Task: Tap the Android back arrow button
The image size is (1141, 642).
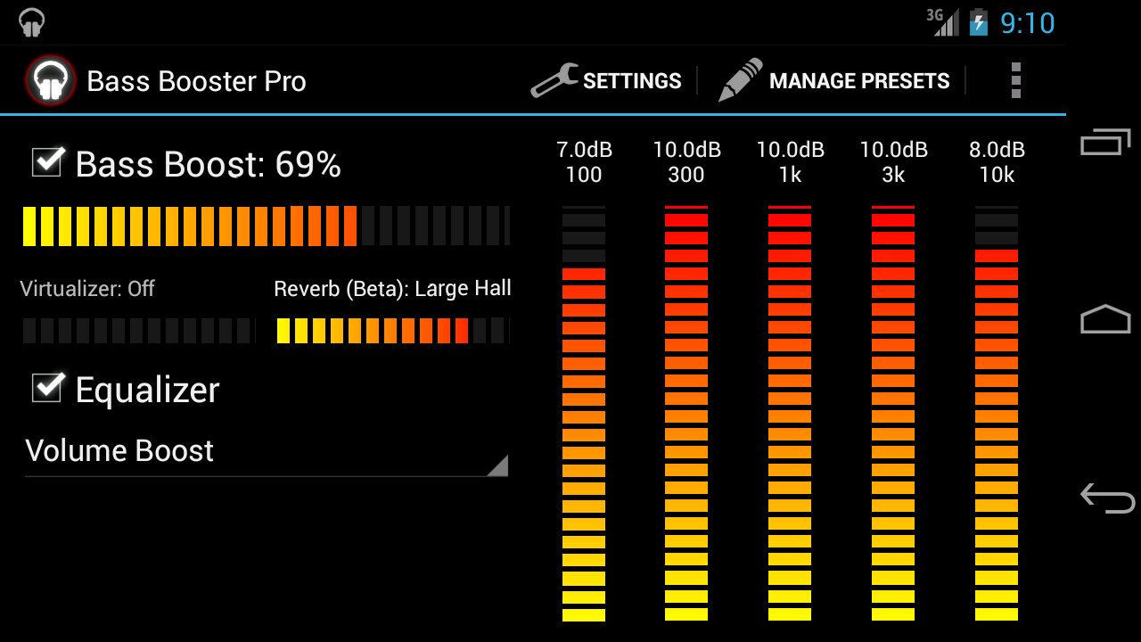Action: [1106, 497]
